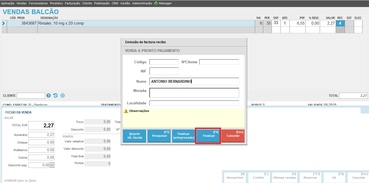The image size is (369, 183).
Task: Open the Fidelização menu
Action: [102, 3]
